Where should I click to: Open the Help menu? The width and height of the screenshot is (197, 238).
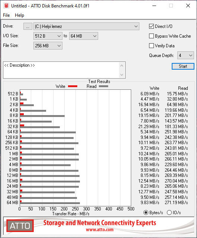coord(19,15)
